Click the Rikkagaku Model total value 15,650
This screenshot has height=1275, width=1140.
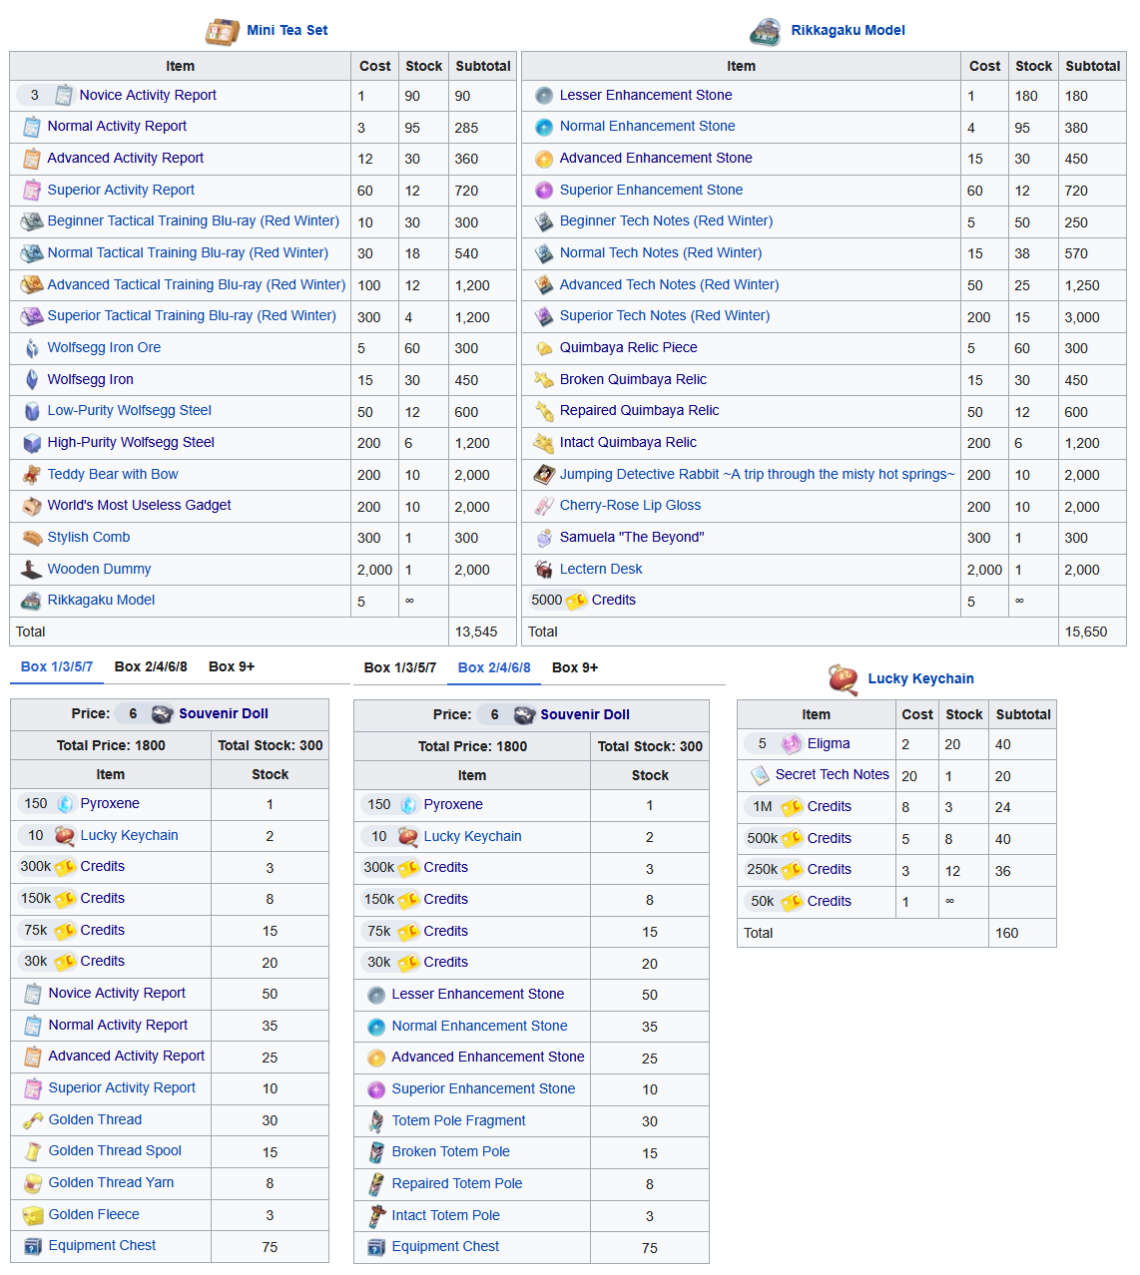point(1086,633)
